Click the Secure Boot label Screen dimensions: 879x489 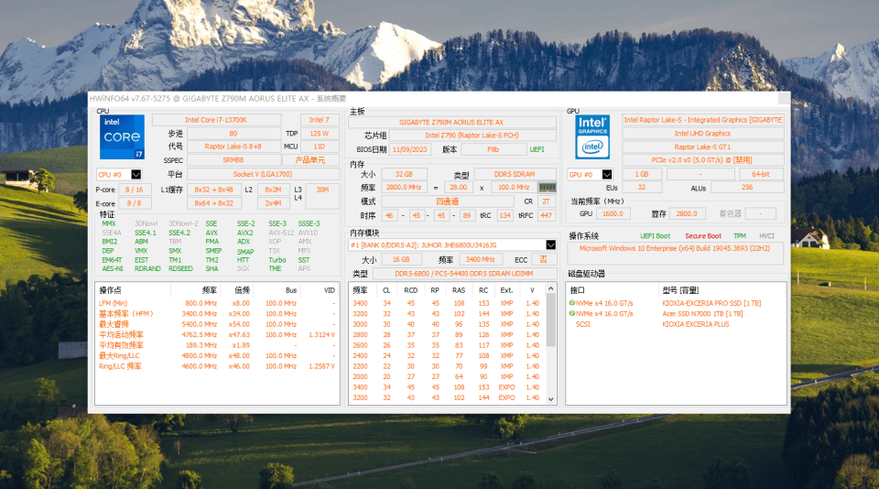pos(703,236)
